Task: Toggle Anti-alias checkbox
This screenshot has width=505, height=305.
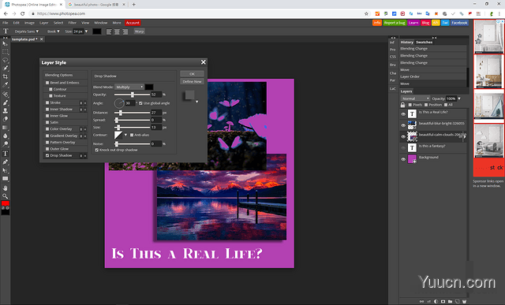Action: [132, 135]
